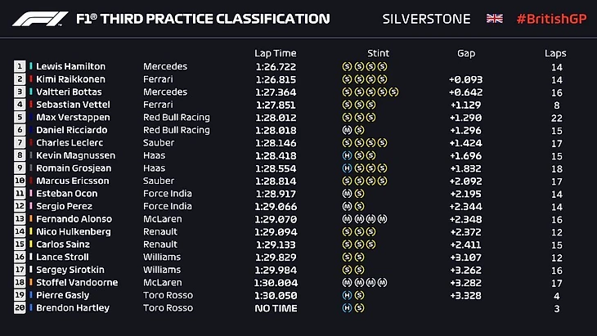
Task: Select the Lap Time column header
Action: 274,53
